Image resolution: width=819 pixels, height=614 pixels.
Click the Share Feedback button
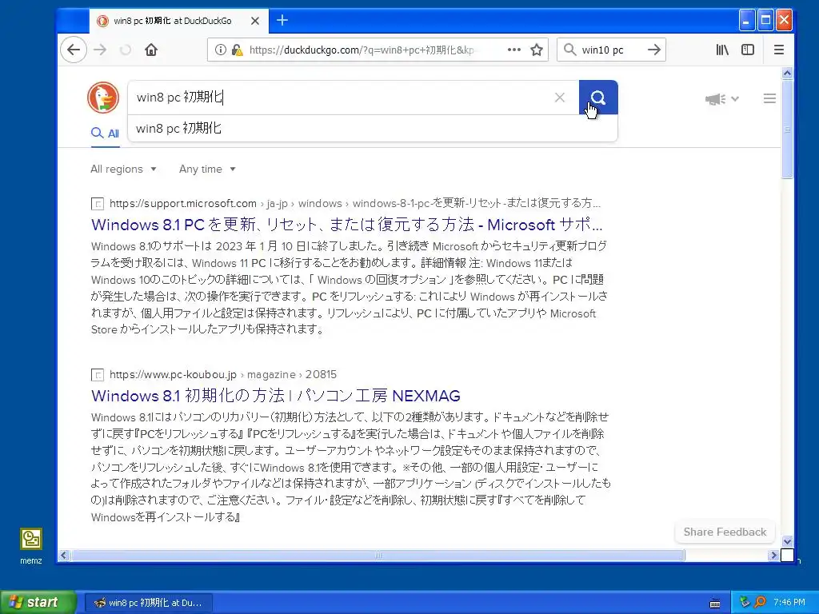tap(725, 532)
